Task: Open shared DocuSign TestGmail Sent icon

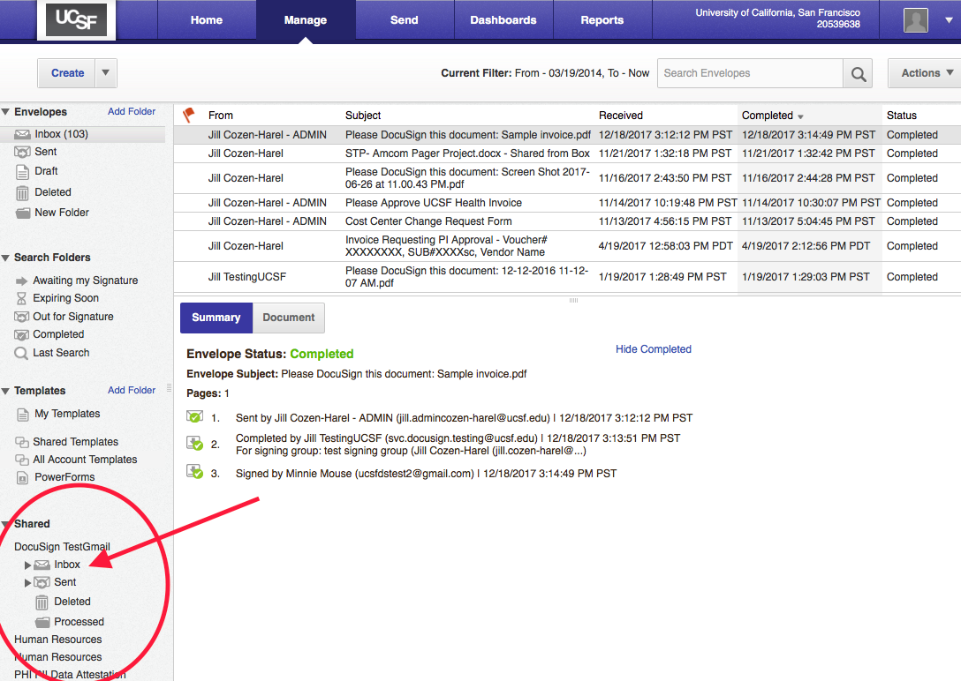Action: point(42,582)
